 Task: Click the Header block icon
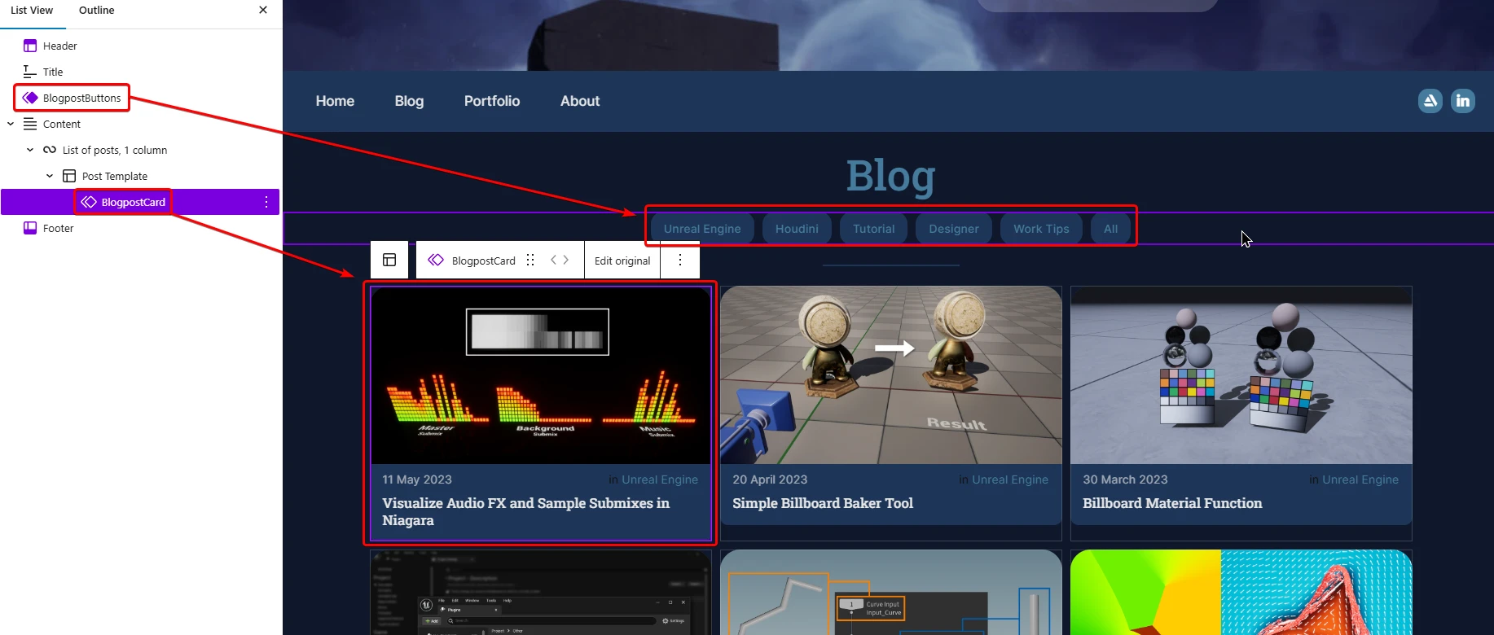30,46
